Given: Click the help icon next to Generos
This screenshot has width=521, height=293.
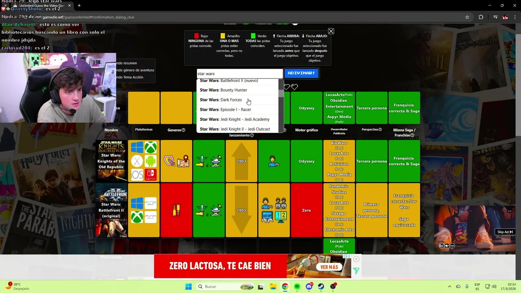Looking at the screenshot, I should 183,130.
